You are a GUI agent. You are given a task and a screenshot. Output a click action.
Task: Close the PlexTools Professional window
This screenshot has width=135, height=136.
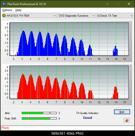coord(129,4)
